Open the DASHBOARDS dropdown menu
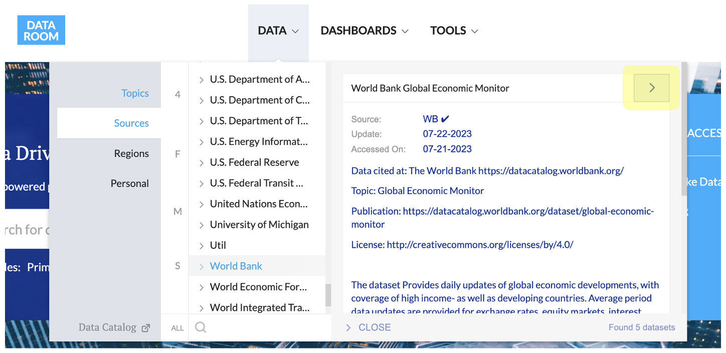 point(365,31)
